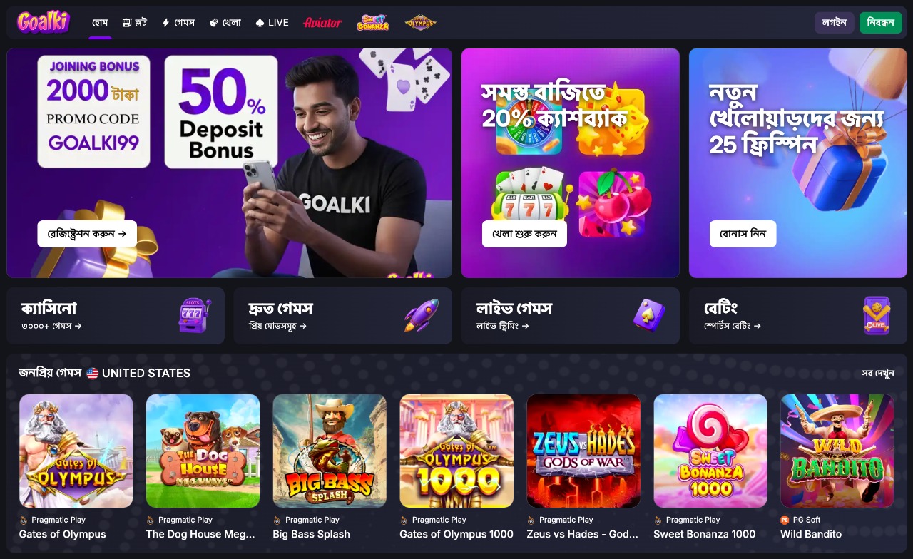This screenshot has height=559, width=913.
Task: Open the Sweet Bonanza logo in navbar
Action: (373, 22)
